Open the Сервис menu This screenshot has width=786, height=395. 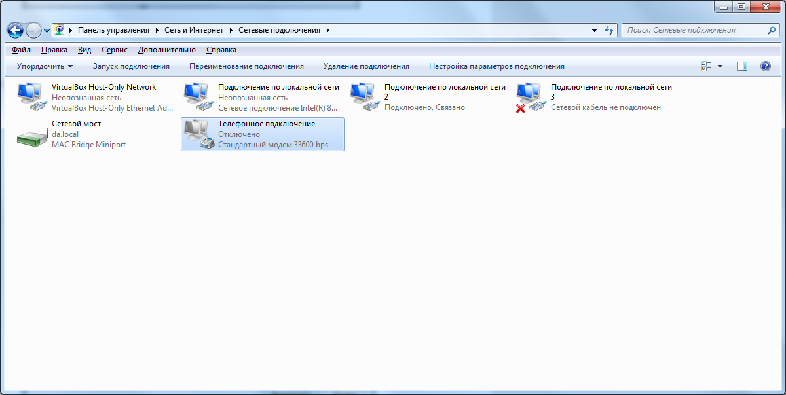pyautogui.click(x=115, y=50)
